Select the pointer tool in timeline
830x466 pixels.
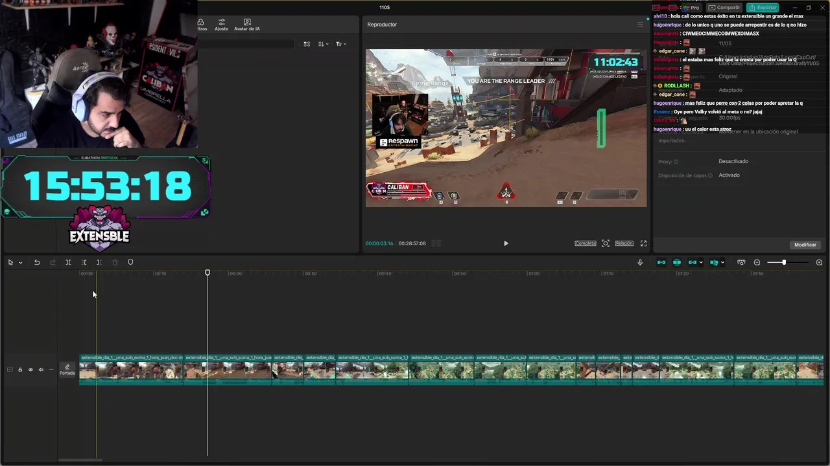(10, 262)
